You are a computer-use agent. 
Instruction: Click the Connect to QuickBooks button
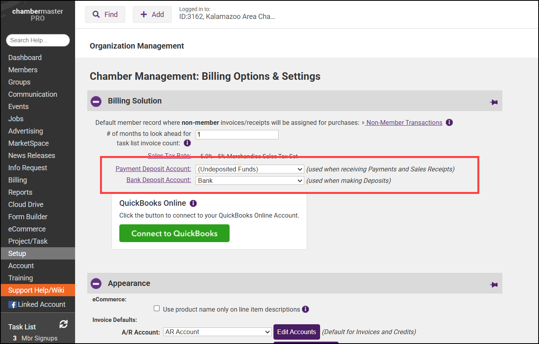(x=174, y=233)
